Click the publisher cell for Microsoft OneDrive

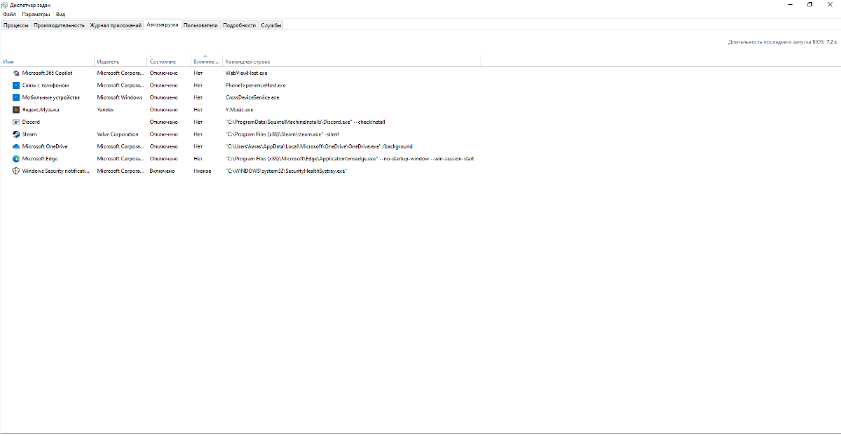121,146
